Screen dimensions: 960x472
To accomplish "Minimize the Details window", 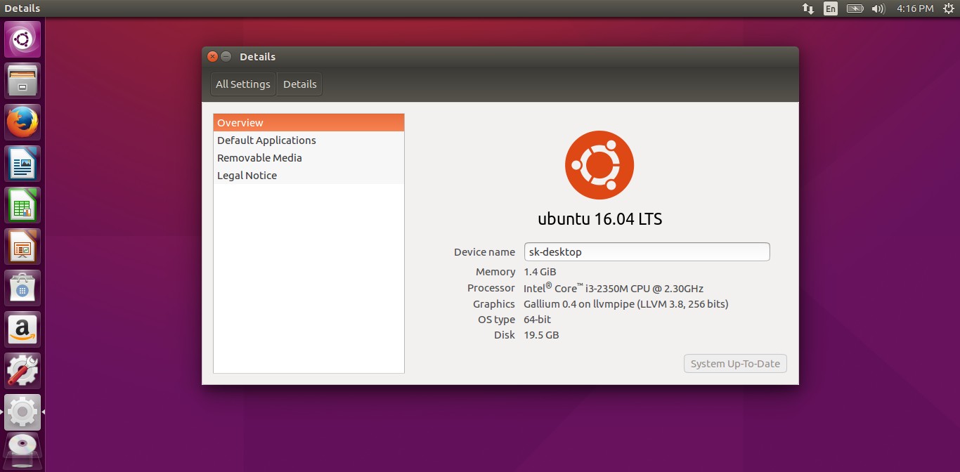I will pos(226,56).
